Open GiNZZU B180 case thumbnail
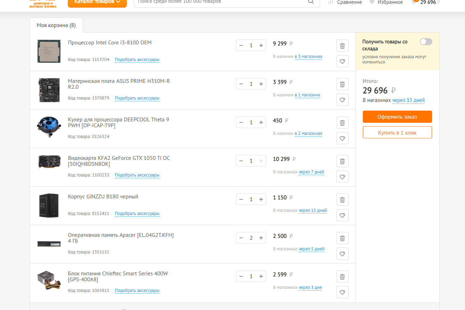The image size is (465, 310). click(x=49, y=205)
